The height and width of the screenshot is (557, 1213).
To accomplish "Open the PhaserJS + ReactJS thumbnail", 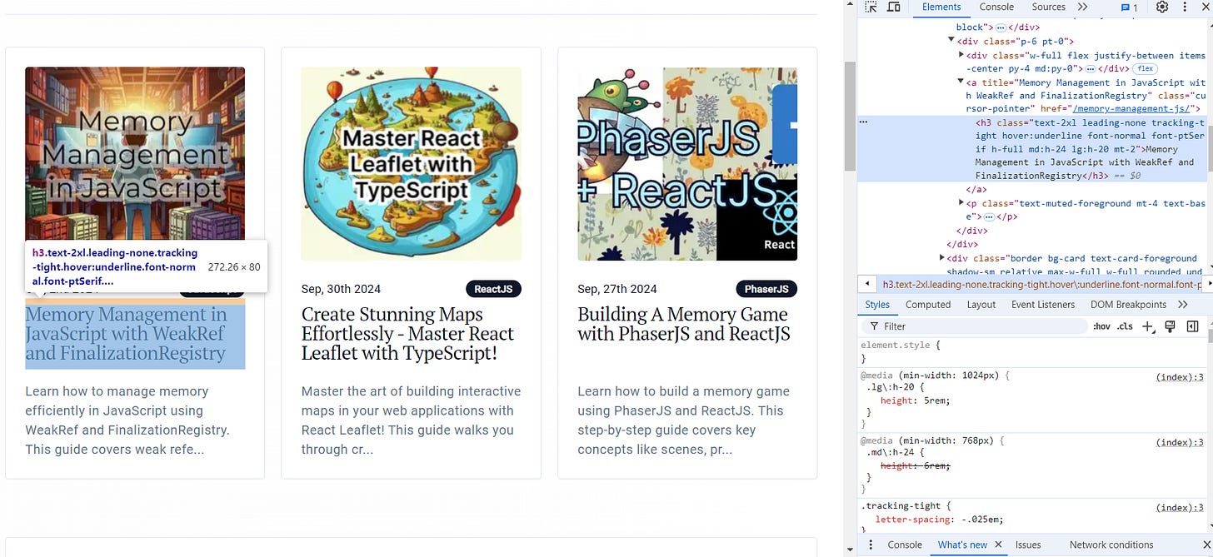I will 687,163.
